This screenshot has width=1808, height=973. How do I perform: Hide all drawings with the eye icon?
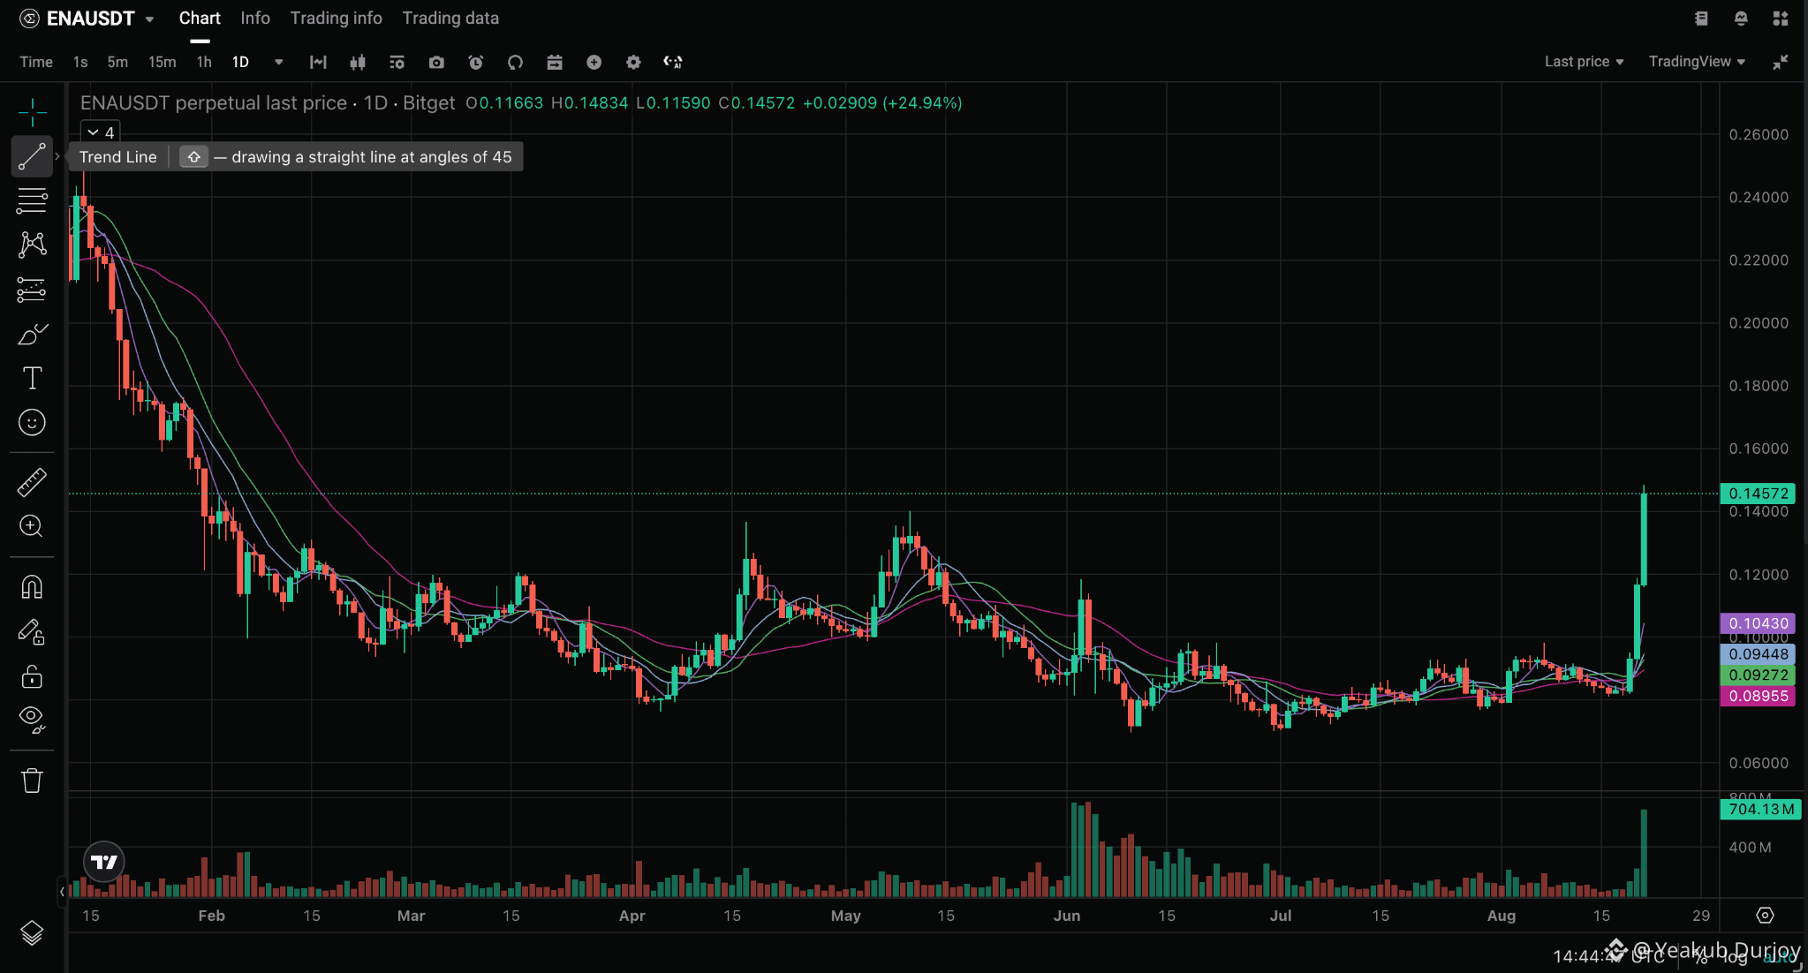point(32,720)
